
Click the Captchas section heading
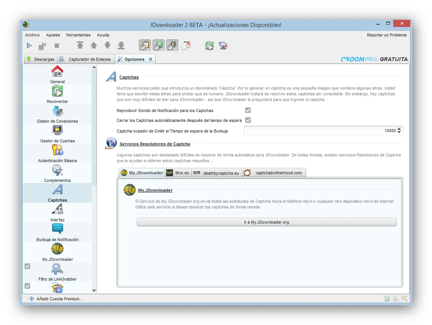point(129,77)
